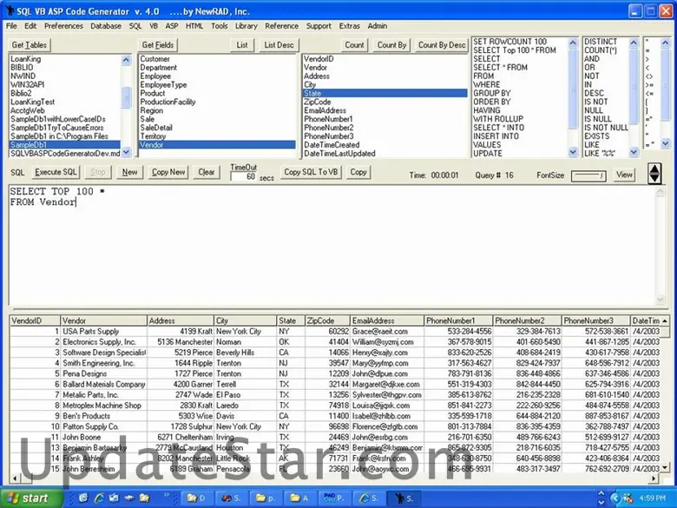Click the Get Fields button
The width and height of the screenshot is (677, 508).
pyautogui.click(x=158, y=45)
